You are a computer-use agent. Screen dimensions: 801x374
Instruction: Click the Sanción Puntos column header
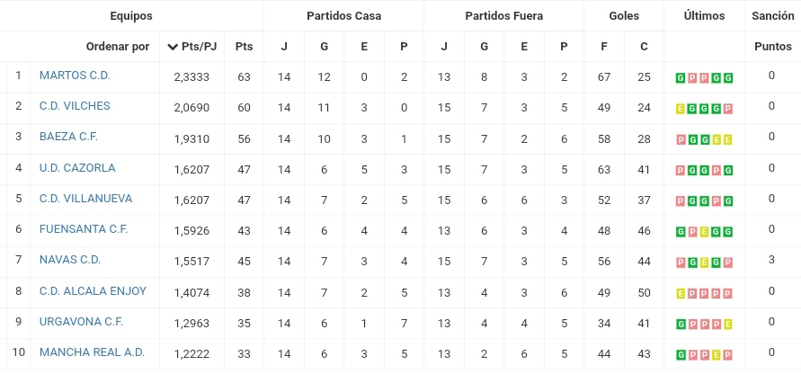(773, 31)
